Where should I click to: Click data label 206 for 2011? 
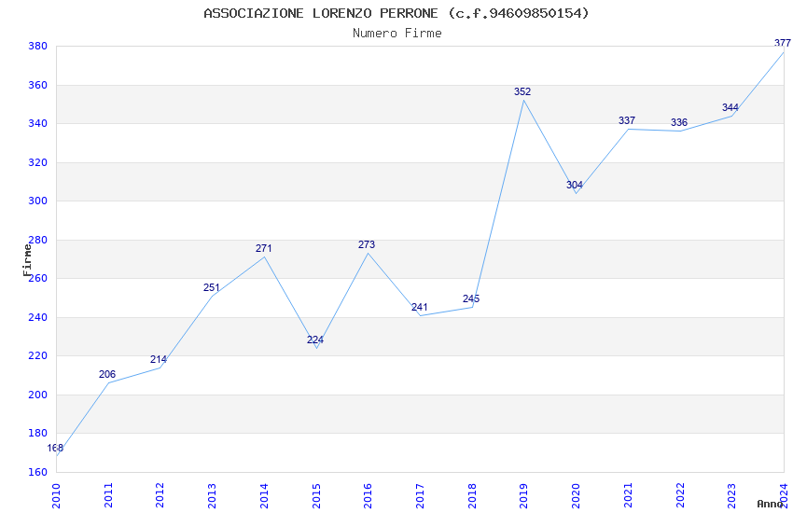point(107,374)
